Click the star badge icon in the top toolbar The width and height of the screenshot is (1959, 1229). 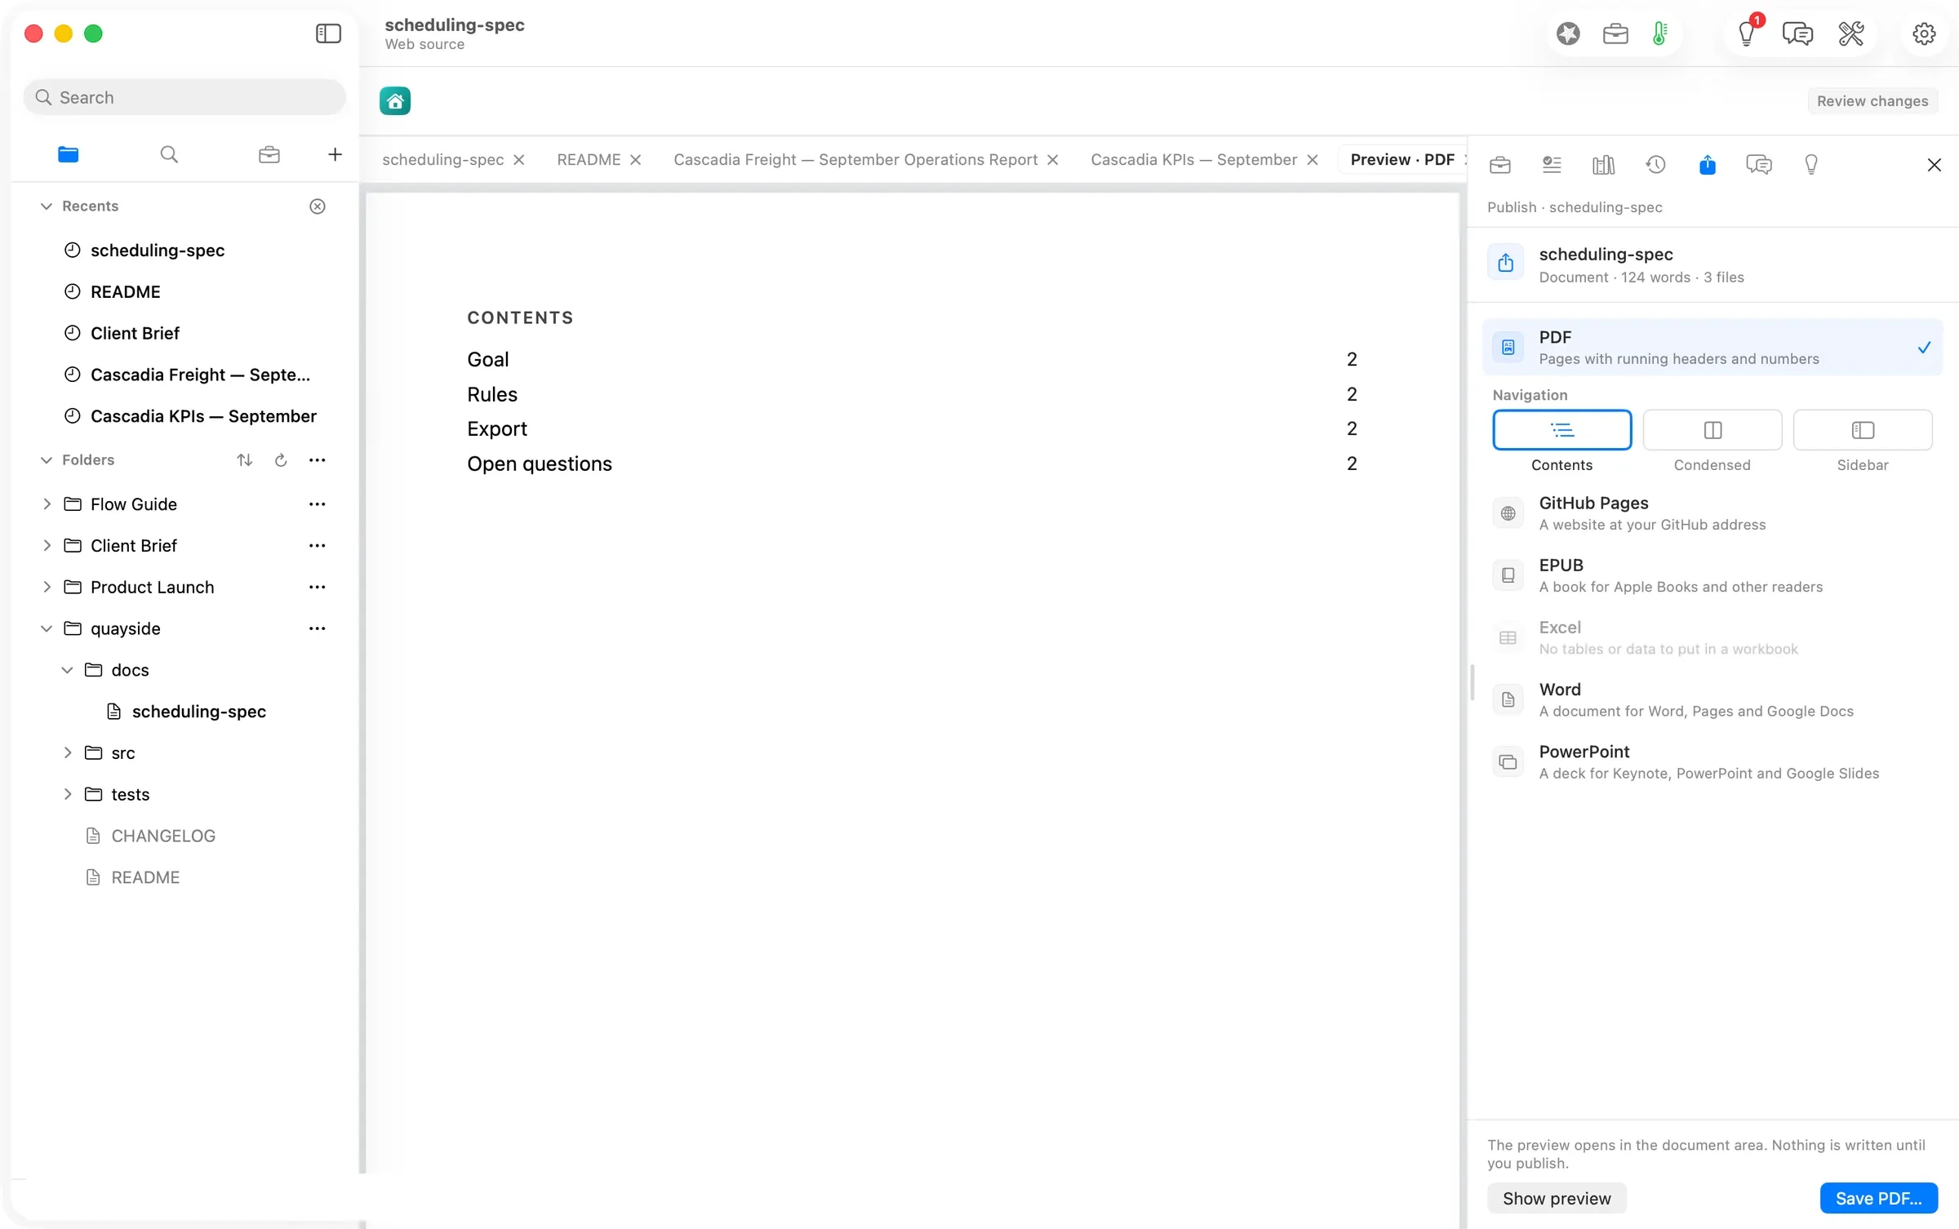point(1568,33)
